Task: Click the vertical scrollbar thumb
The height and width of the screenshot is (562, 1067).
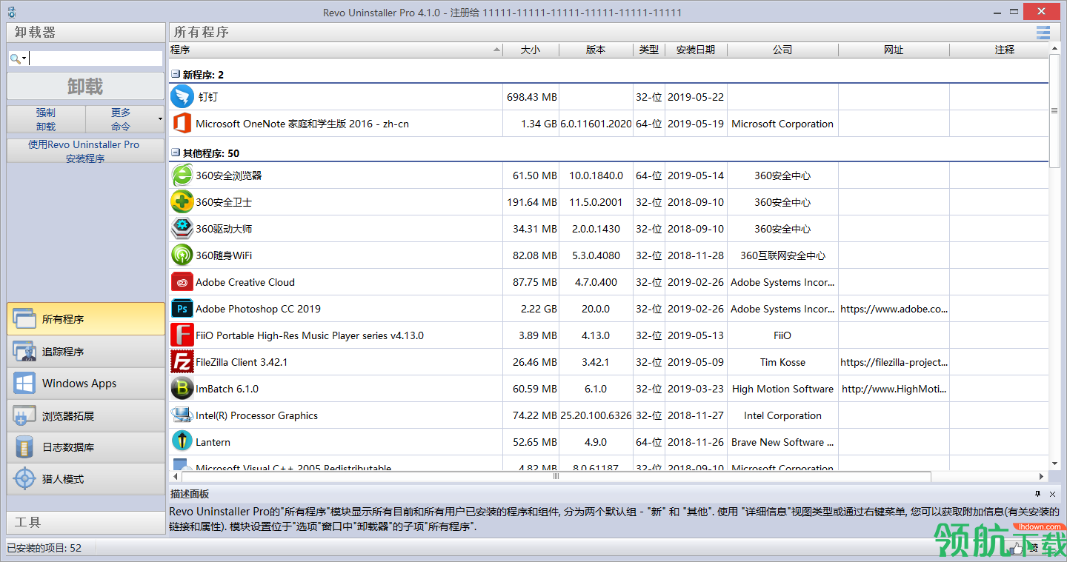Action: [1054, 111]
